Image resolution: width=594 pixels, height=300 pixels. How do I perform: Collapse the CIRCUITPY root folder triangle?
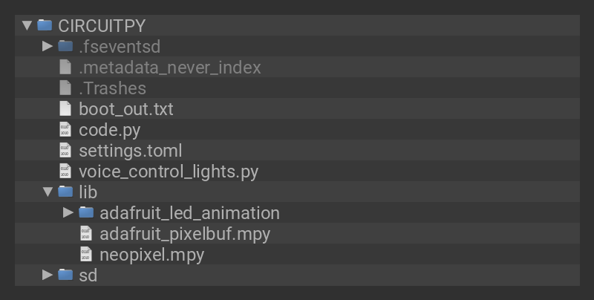[27, 25]
